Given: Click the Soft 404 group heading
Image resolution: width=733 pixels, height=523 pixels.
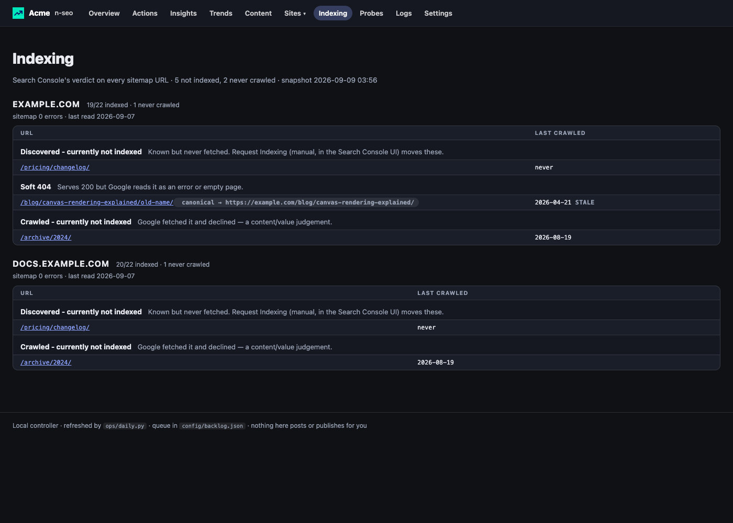Looking at the screenshot, I should click(x=36, y=187).
